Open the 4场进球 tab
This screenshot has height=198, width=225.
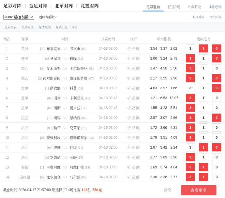coord(215,7)
